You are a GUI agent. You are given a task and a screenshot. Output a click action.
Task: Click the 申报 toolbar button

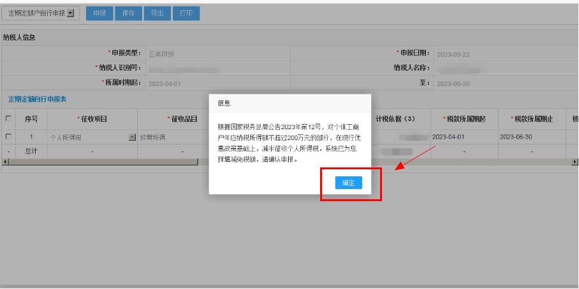pyautogui.click(x=99, y=13)
